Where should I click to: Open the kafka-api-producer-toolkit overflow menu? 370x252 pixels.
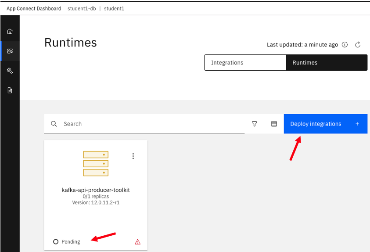133,156
